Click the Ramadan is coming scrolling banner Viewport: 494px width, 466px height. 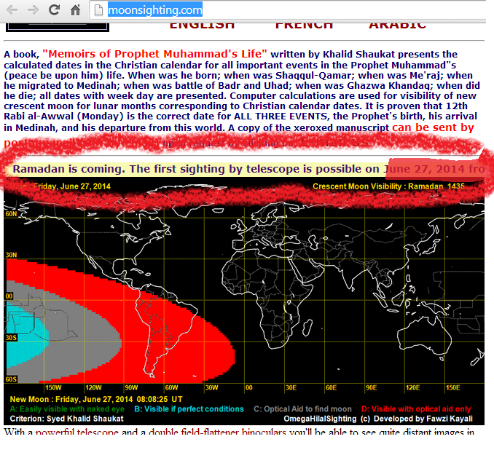coord(244,169)
